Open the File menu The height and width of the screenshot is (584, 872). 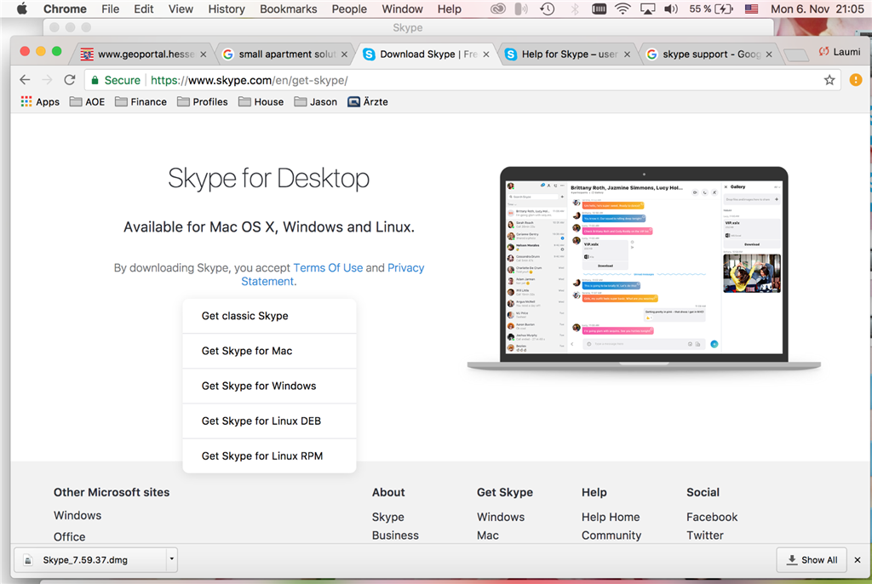tap(110, 9)
